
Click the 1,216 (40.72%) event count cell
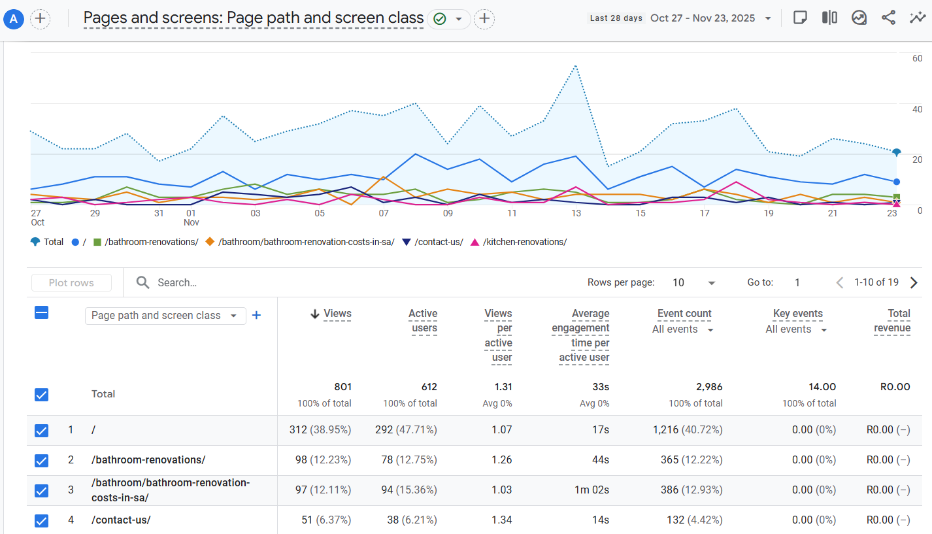tap(688, 430)
